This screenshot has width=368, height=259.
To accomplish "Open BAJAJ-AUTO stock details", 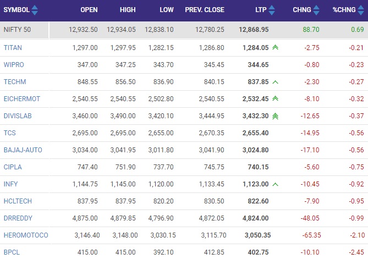I will click(23, 150).
